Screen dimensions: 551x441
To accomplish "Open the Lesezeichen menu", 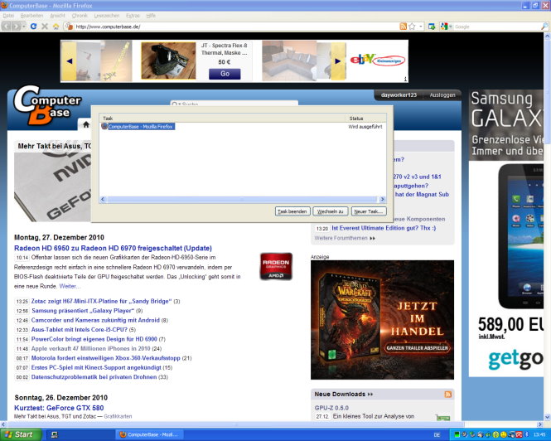I will click(x=107, y=16).
